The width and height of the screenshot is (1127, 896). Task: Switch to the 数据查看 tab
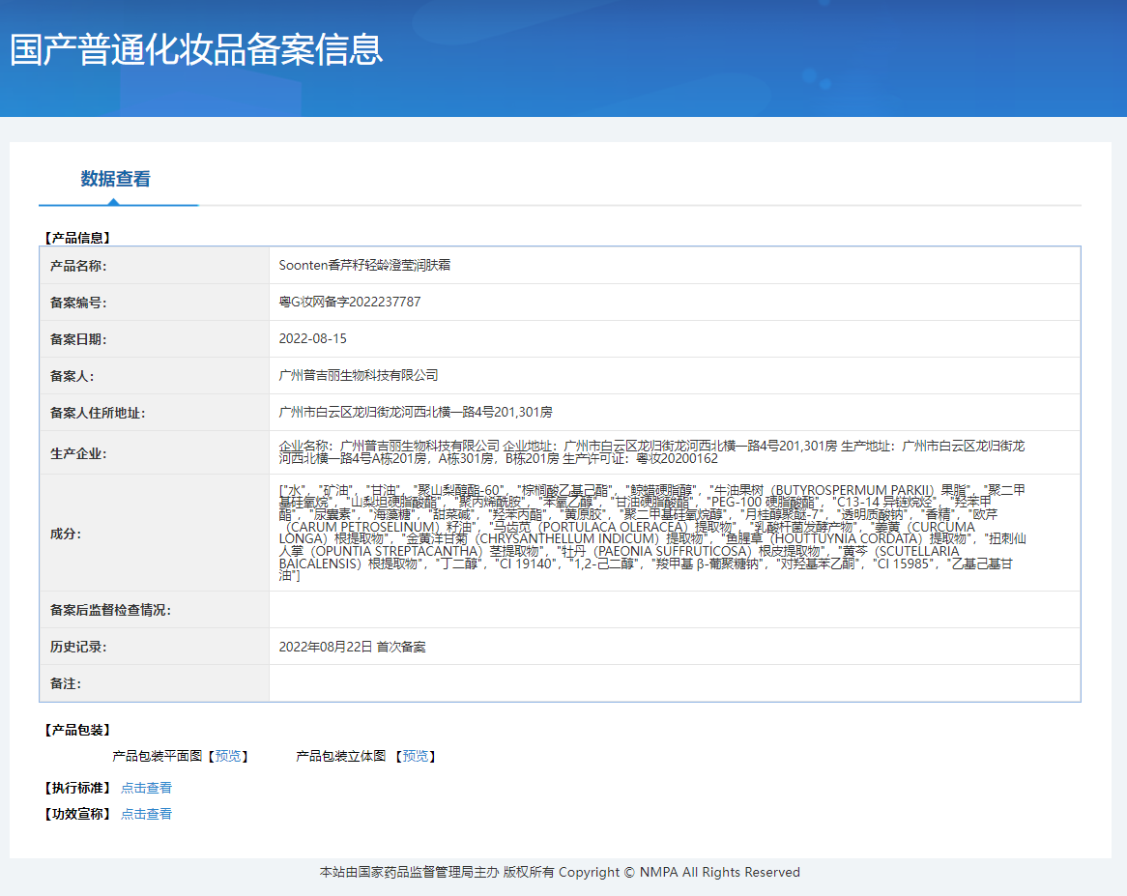[115, 179]
